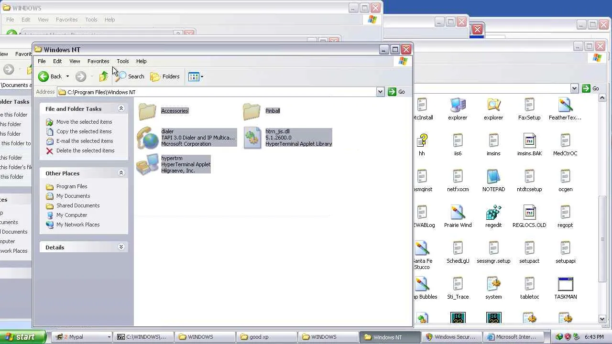
Task: Select the Pinball folder icon
Action: 251,111
